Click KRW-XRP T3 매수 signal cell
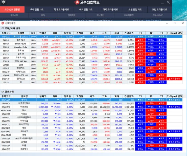 tap(161, 145)
